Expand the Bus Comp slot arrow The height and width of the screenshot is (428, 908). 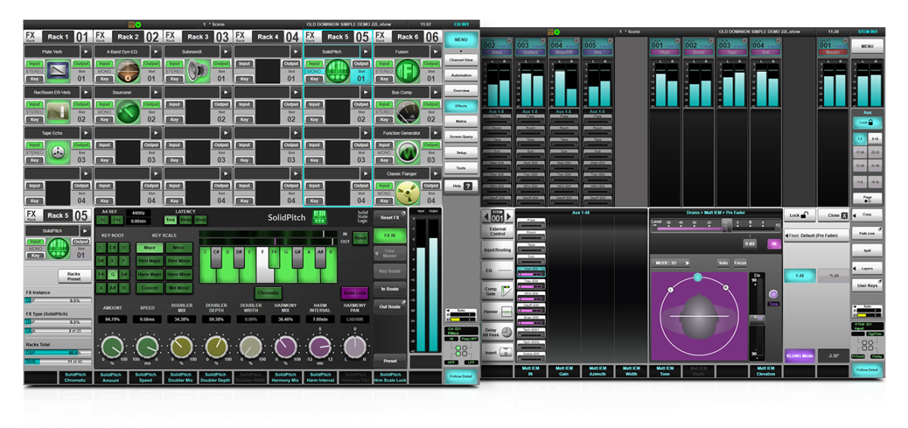(434, 91)
